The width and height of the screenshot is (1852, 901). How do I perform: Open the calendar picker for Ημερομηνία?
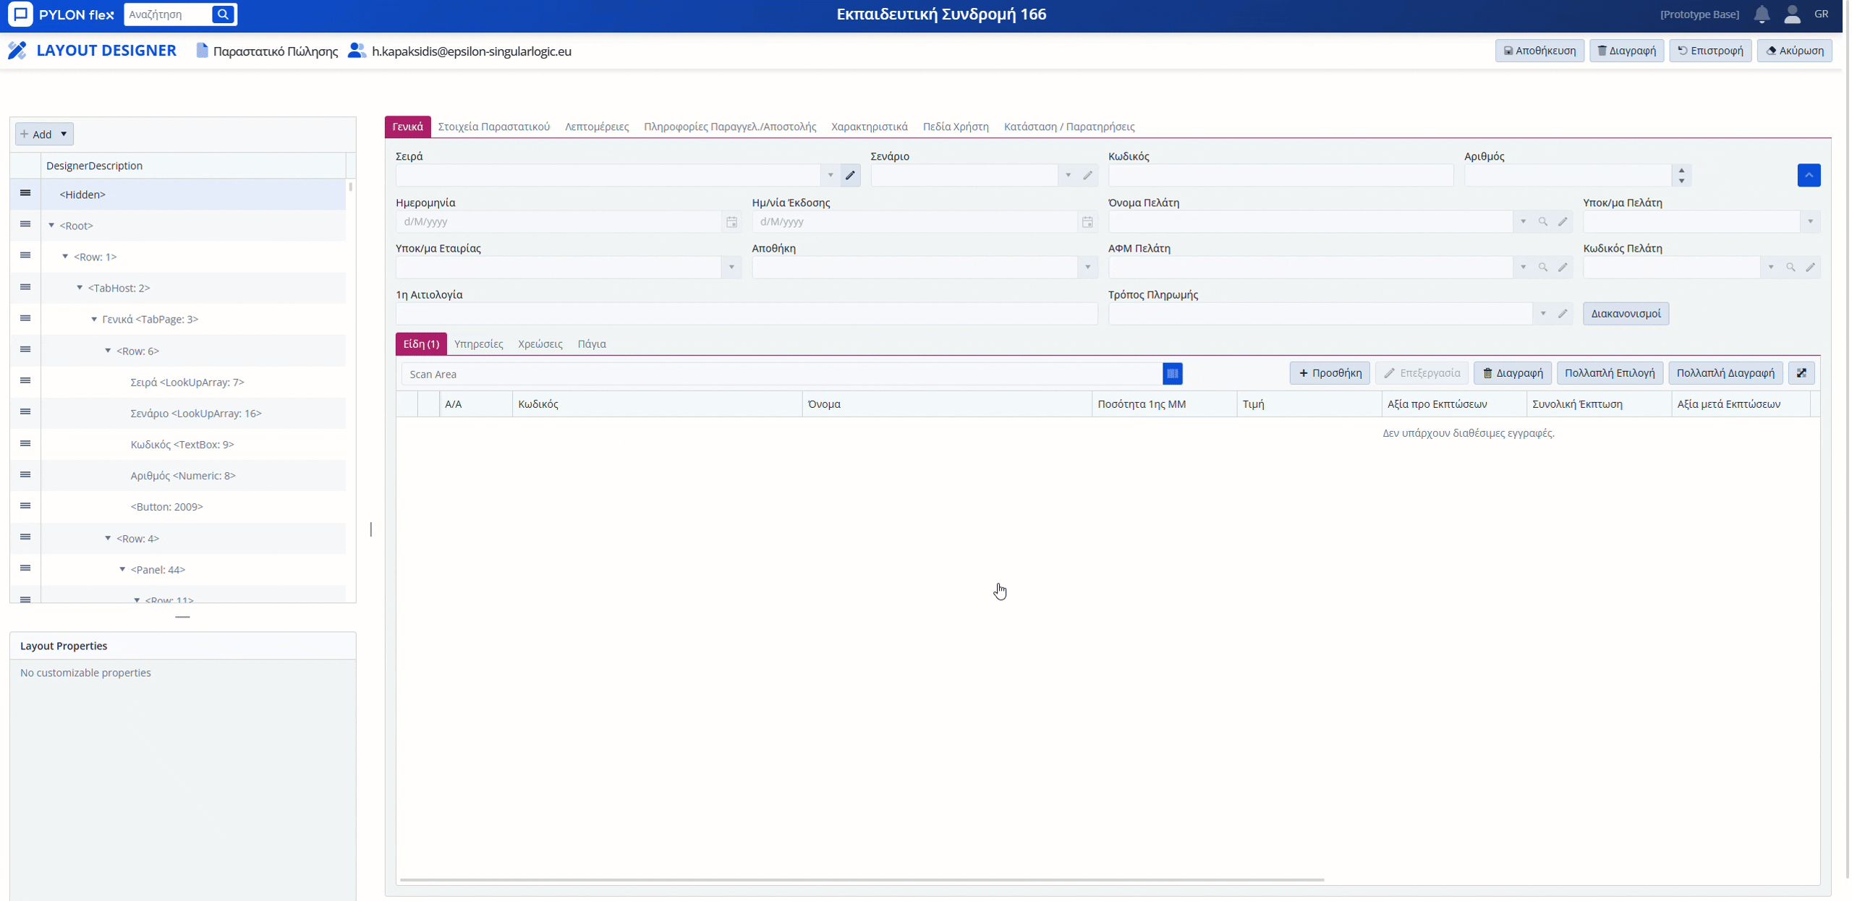[x=731, y=222]
